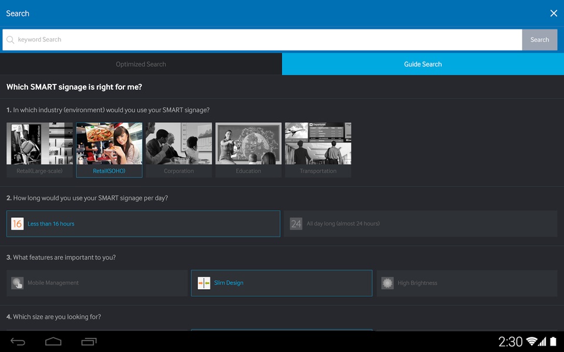Tap the Android Back navigation icon
The height and width of the screenshot is (352, 564).
click(x=18, y=341)
